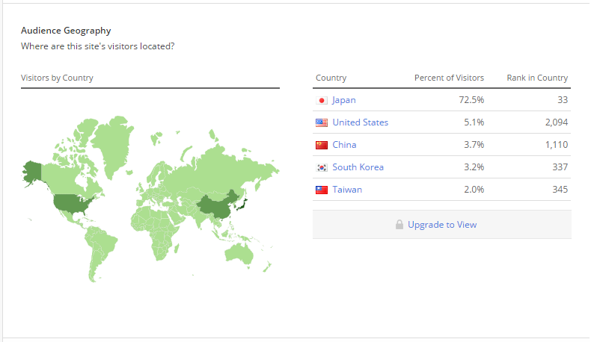
Task: Open the South Korea country link
Action: tap(358, 167)
